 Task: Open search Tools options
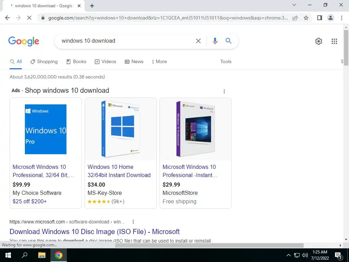[x=226, y=61]
